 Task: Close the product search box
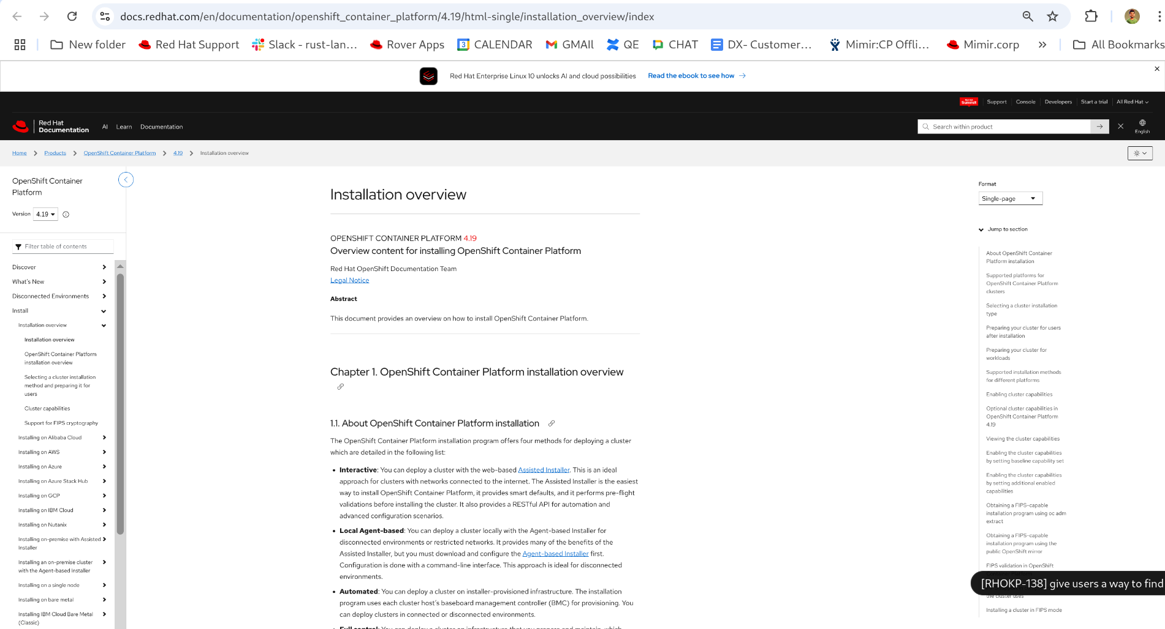(x=1120, y=126)
